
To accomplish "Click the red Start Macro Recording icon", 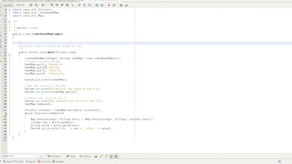I will click(109, 5).
